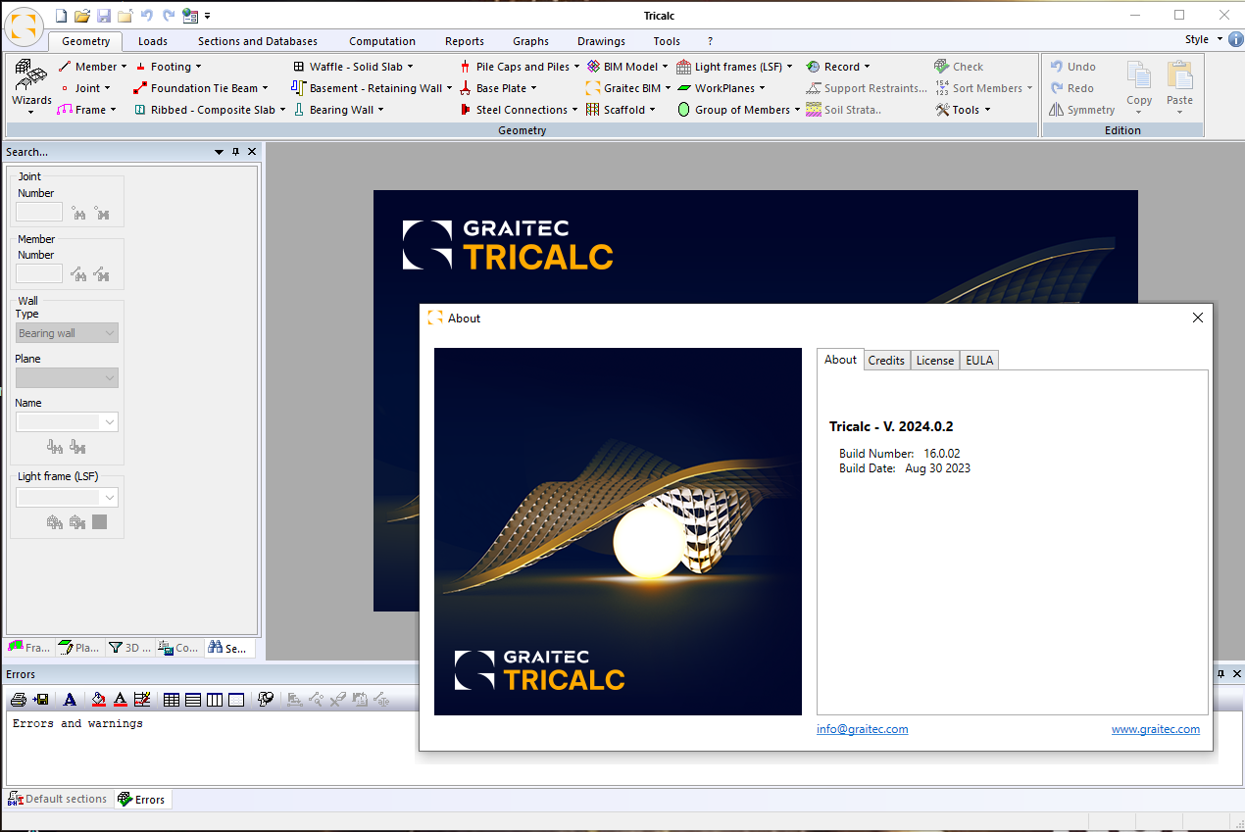
Task: Open a file using the folder icon
Action: (82, 16)
